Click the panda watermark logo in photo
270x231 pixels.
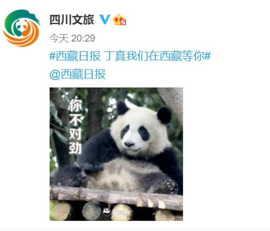(x=107, y=211)
